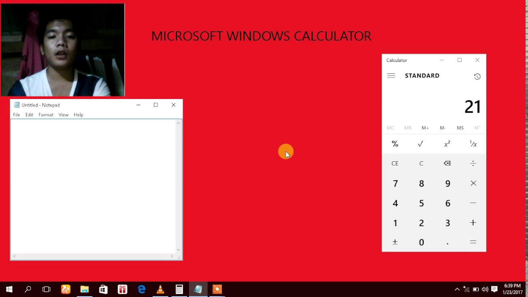Click Notepad horizontal scrollbar left arrow
Image resolution: width=528 pixels, height=297 pixels.
pos(14,257)
